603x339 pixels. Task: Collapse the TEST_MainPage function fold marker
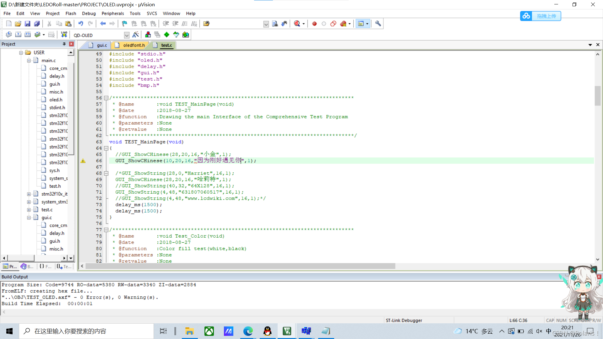(106, 148)
